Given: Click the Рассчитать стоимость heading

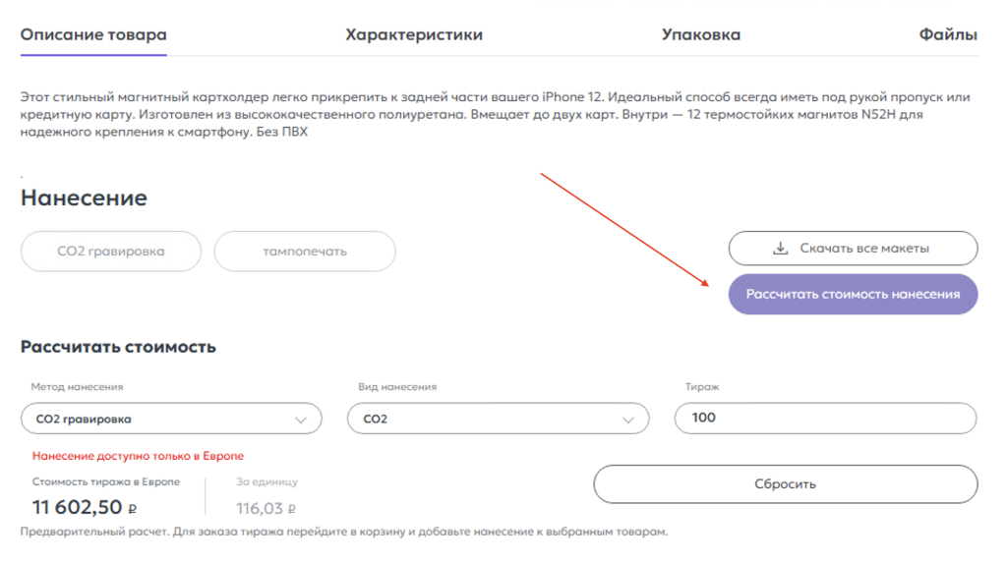Looking at the screenshot, I should coord(118,347).
